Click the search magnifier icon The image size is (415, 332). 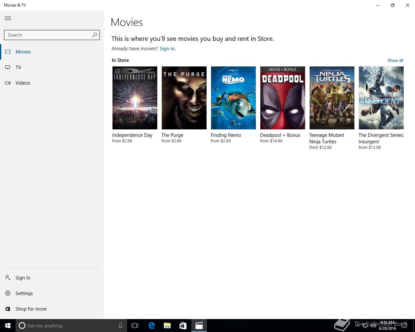(95, 35)
